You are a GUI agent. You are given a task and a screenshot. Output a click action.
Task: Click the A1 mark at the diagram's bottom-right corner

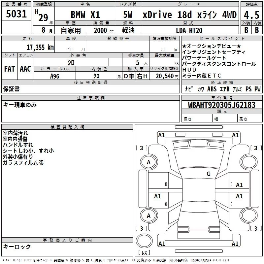click(235, 244)
